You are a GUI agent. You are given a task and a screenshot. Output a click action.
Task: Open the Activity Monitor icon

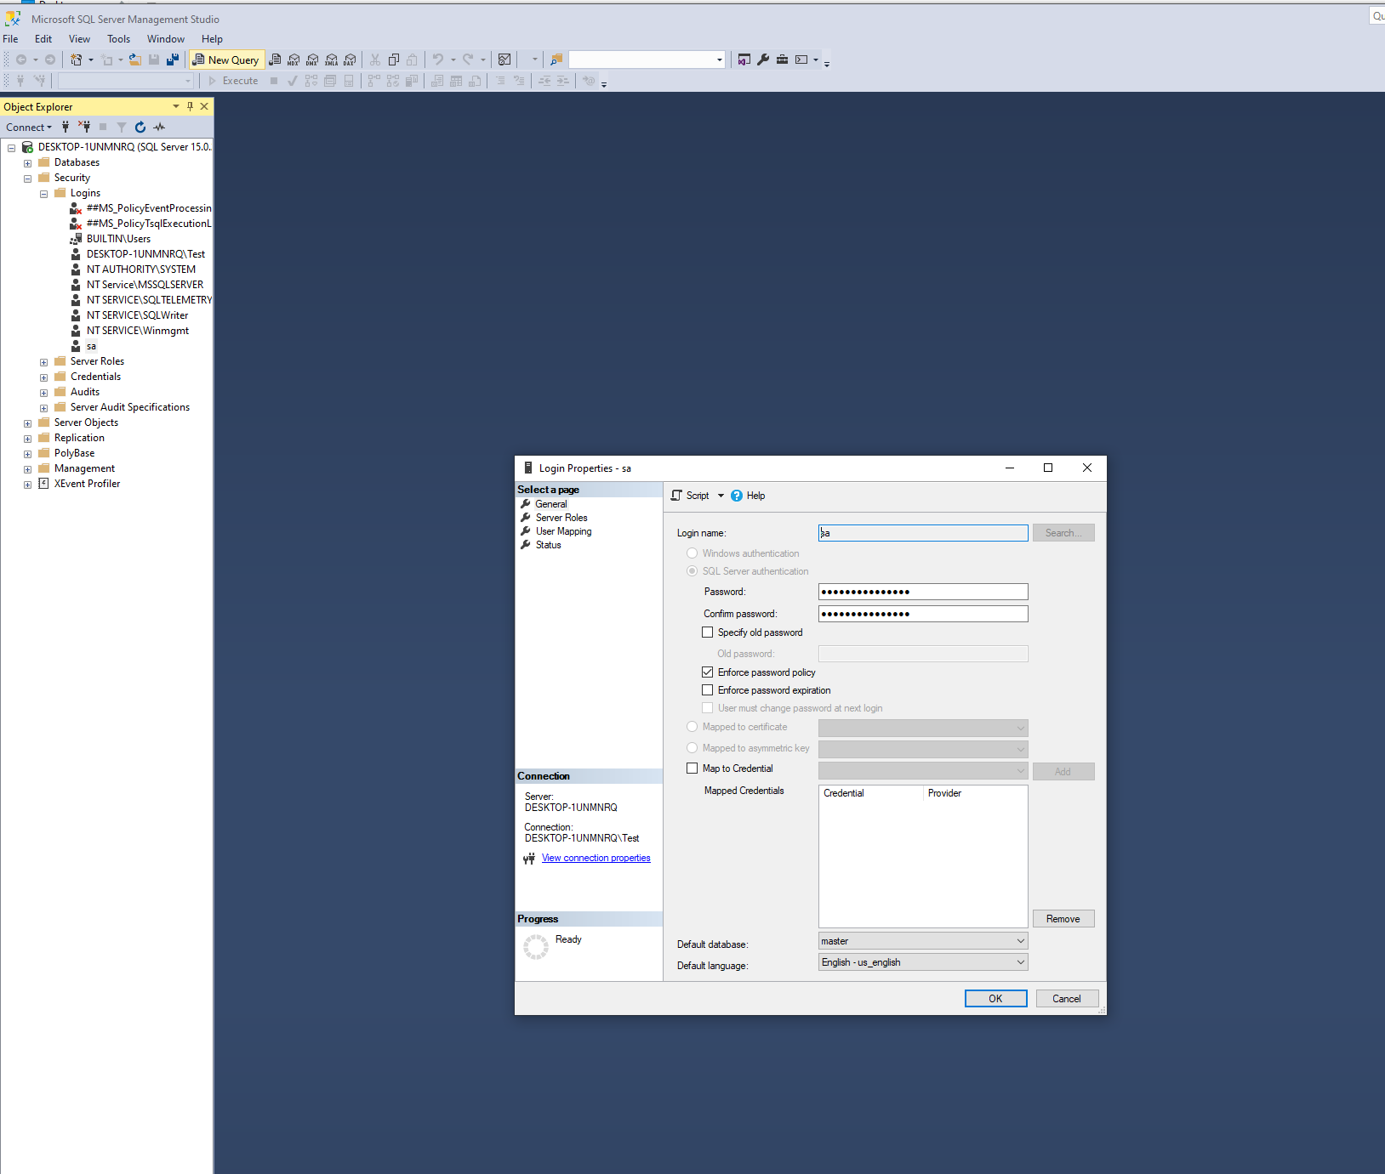tap(504, 60)
